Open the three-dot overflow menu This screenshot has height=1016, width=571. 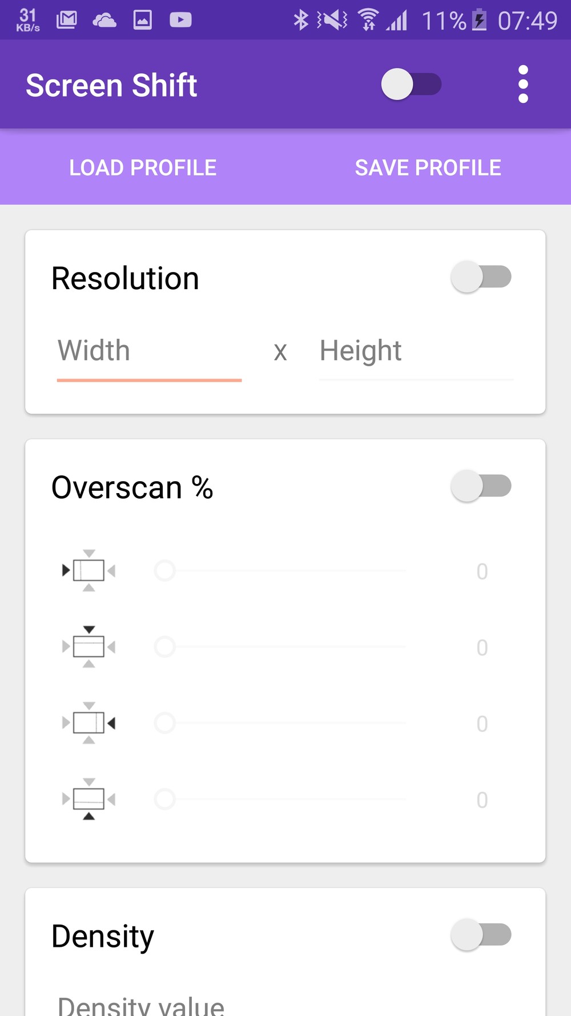tap(523, 85)
